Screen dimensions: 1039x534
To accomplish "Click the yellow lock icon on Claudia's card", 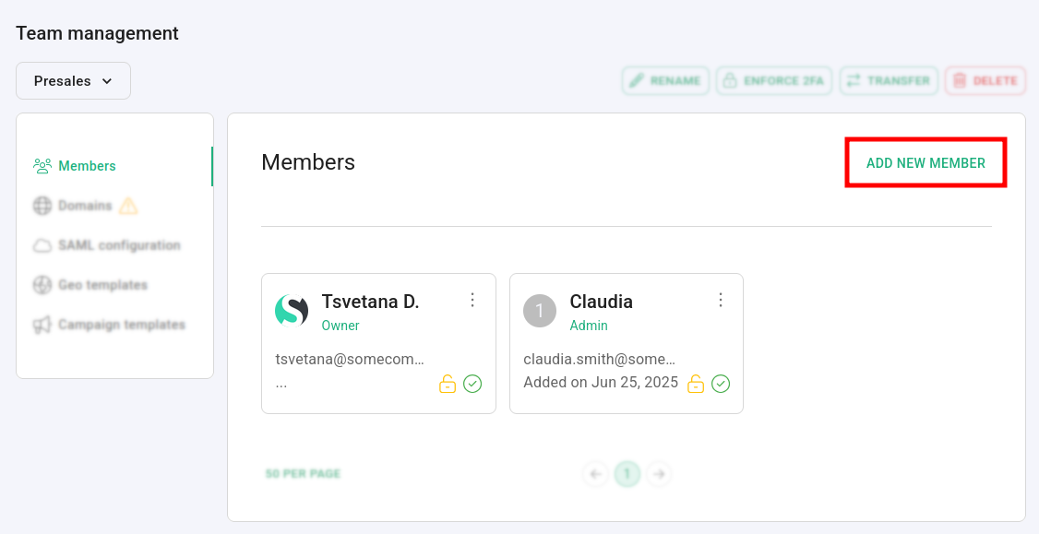I will pyautogui.click(x=696, y=384).
